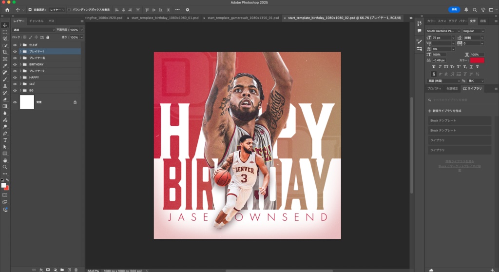The image size is (499, 272).
Task: Select the Crop tool
Action: pyautogui.click(x=5, y=52)
